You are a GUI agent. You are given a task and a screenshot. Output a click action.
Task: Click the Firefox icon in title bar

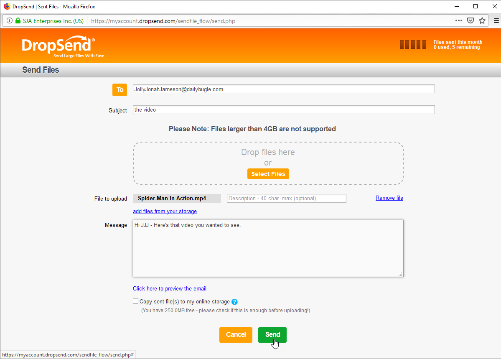point(7,6)
